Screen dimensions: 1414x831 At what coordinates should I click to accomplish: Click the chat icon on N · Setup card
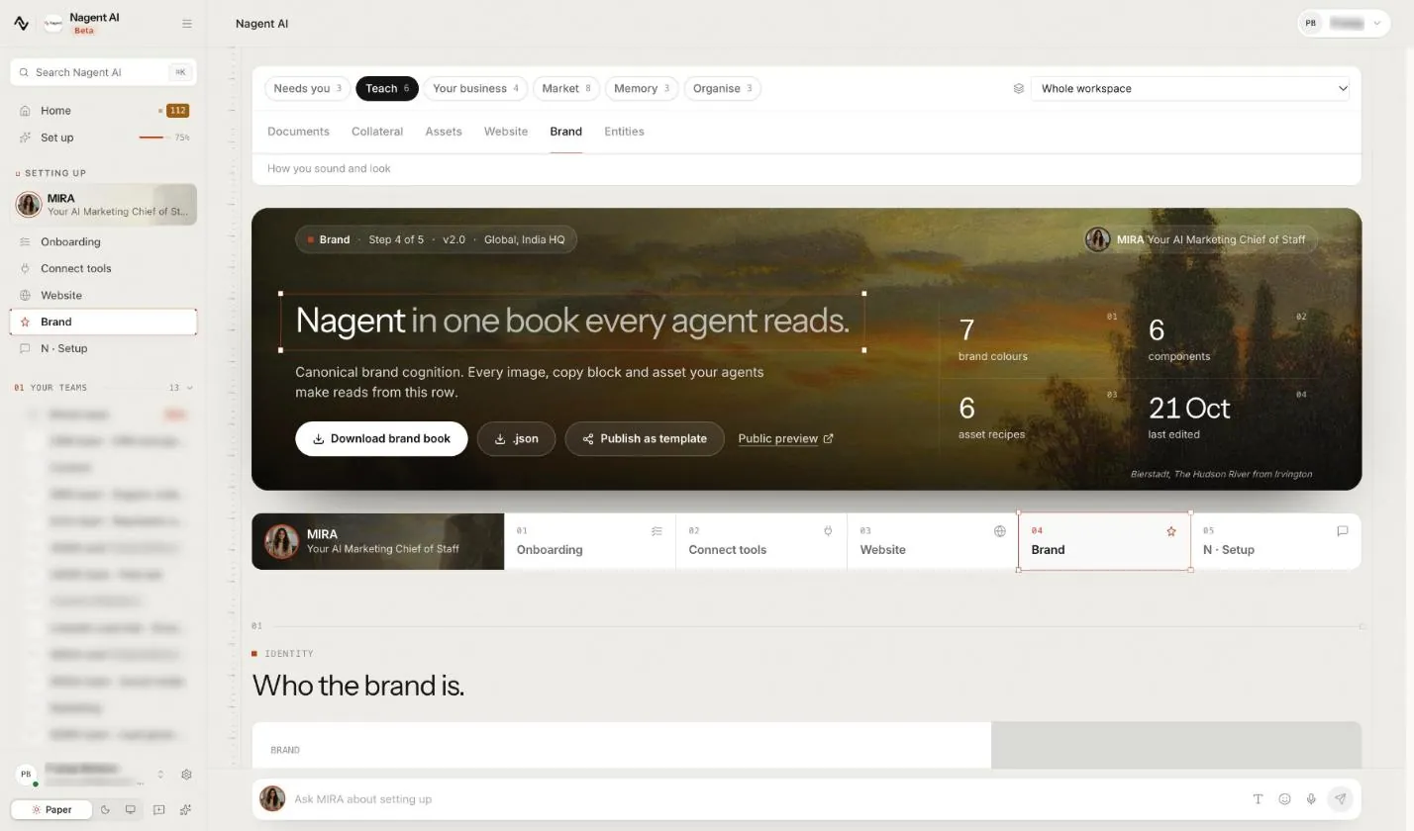(1343, 531)
